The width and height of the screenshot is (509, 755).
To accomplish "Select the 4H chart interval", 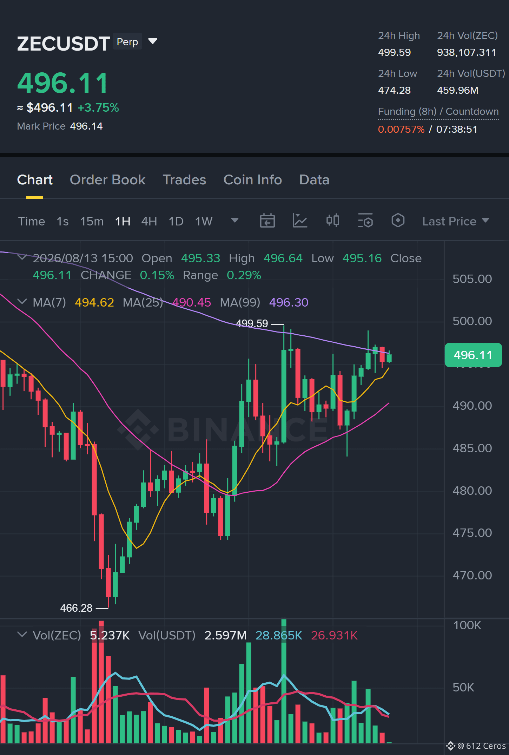I will click(x=149, y=221).
